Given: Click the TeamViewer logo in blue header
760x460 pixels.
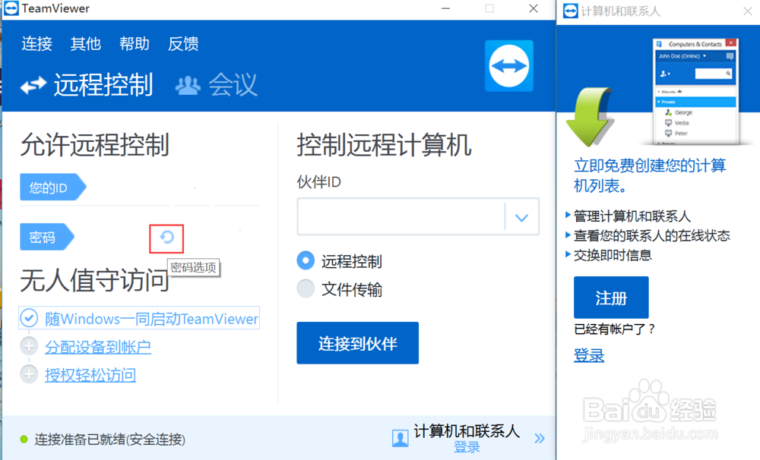Looking at the screenshot, I should click(x=509, y=66).
